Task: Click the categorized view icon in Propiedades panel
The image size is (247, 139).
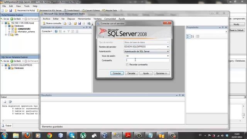Action: pyautogui.click(x=188, y=36)
